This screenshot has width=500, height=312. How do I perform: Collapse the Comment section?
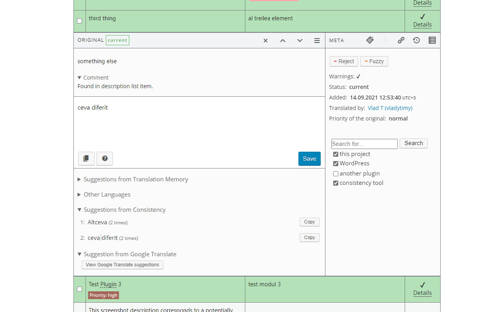tap(93, 78)
